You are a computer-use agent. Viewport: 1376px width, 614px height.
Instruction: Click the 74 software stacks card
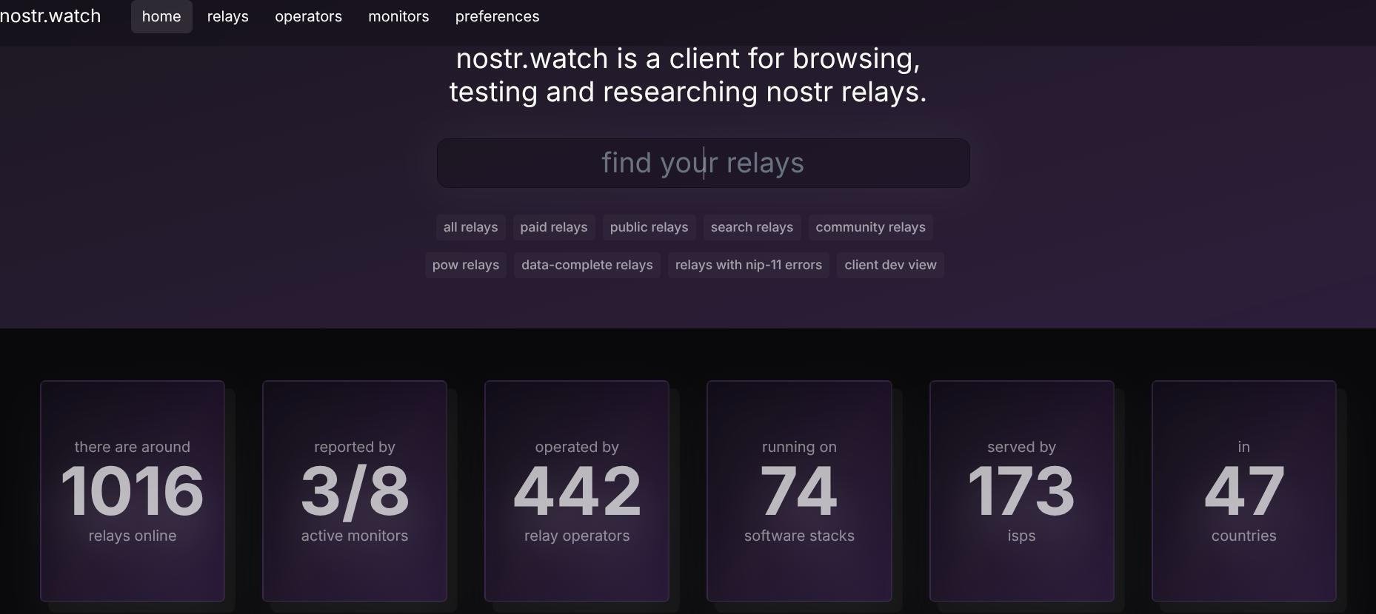(x=799, y=491)
